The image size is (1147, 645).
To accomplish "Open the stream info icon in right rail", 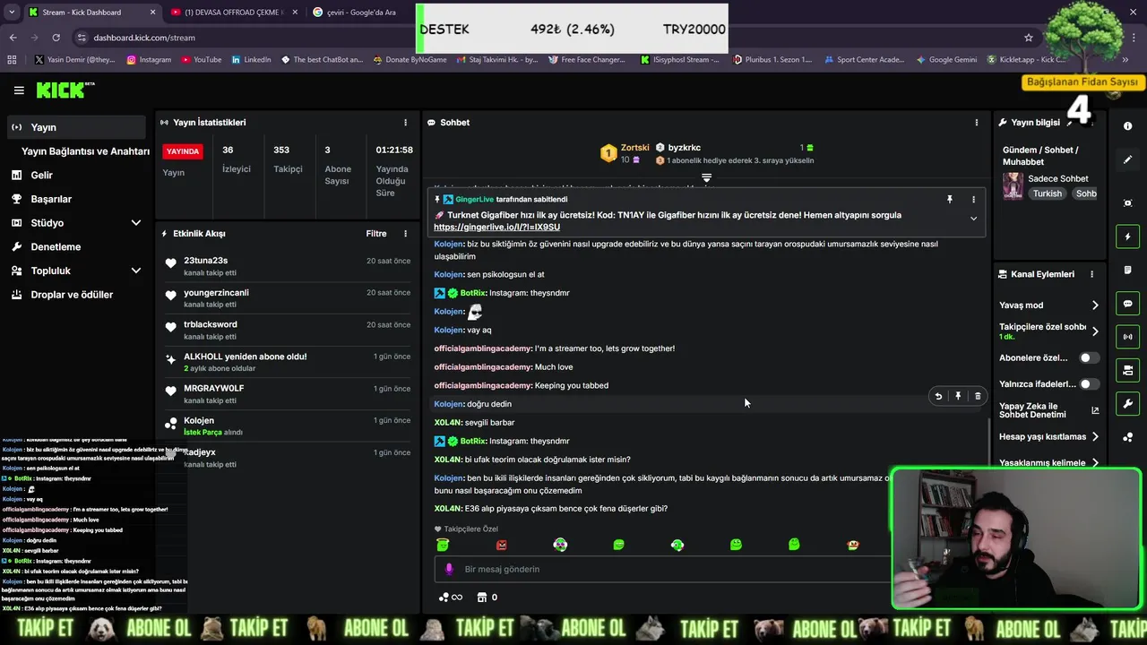I will (1127, 126).
